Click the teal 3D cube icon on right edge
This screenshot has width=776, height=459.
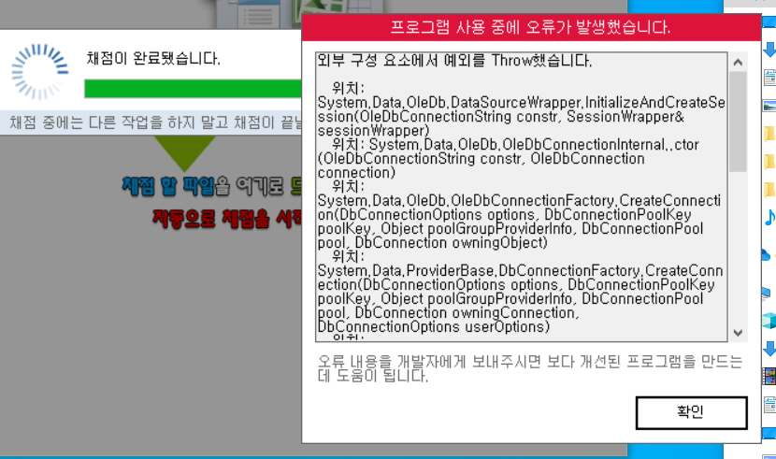click(x=769, y=322)
